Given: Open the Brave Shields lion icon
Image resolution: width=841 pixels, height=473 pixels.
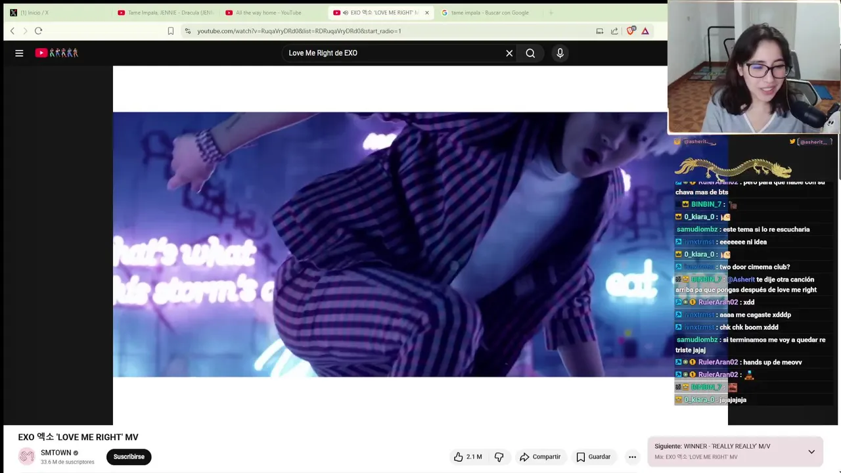Looking at the screenshot, I should tap(631, 31).
